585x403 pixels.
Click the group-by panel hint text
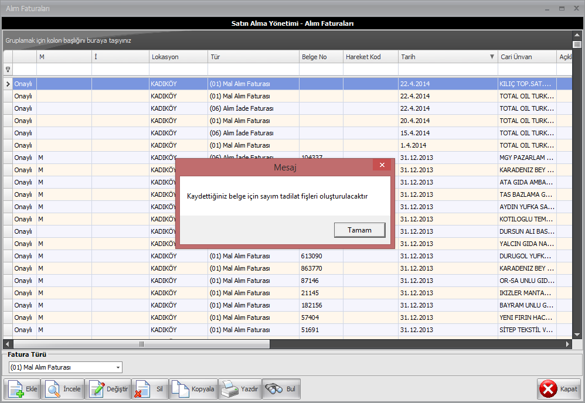click(68, 40)
